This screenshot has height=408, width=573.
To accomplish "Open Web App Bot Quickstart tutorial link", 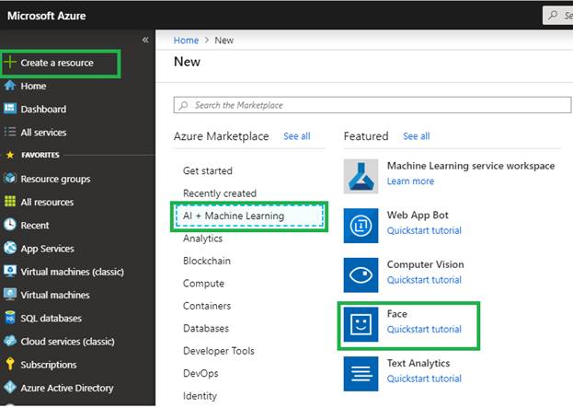I will (424, 230).
